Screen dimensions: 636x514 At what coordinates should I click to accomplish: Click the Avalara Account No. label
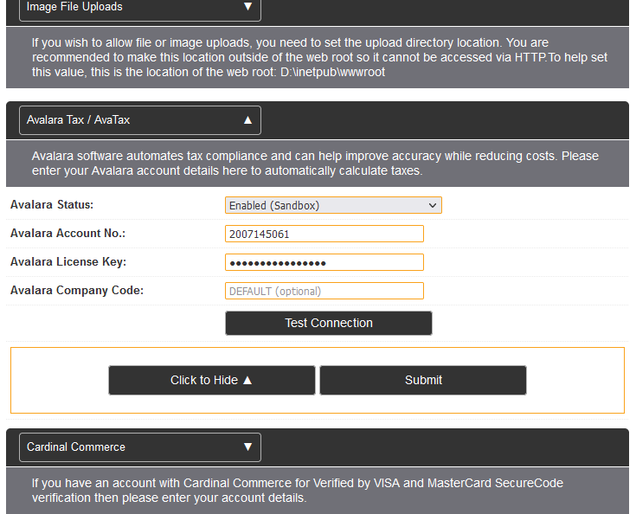67,234
